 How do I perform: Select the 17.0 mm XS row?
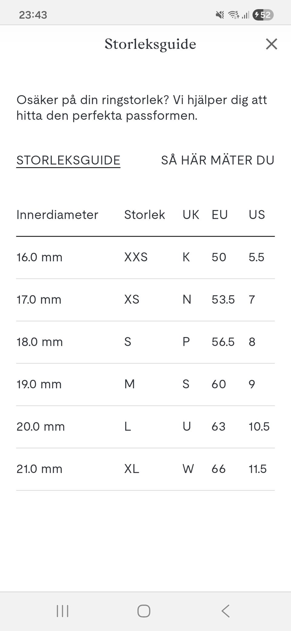click(x=145, y=300)
